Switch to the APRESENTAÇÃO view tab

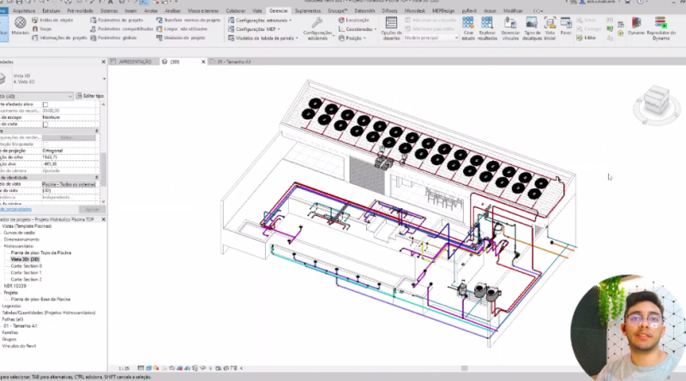tap(135, 62)
